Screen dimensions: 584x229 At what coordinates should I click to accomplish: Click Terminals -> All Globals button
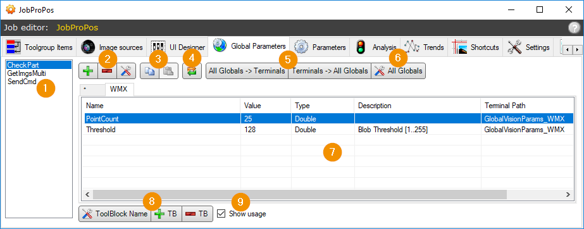pyautogui.click(x=330, y=71)
